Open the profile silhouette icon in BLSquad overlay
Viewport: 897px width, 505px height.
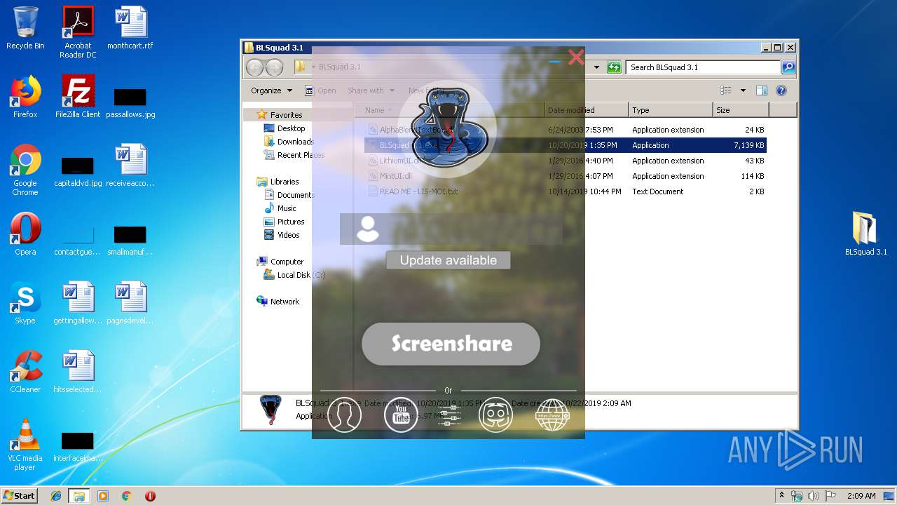coord(344,415)
